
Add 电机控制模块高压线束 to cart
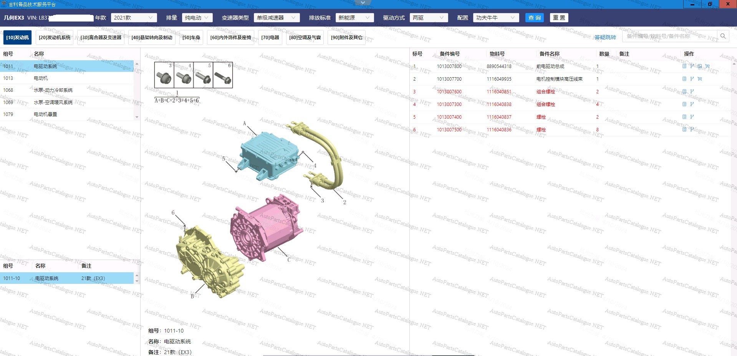pyautogui.click(x=699, y=79)
